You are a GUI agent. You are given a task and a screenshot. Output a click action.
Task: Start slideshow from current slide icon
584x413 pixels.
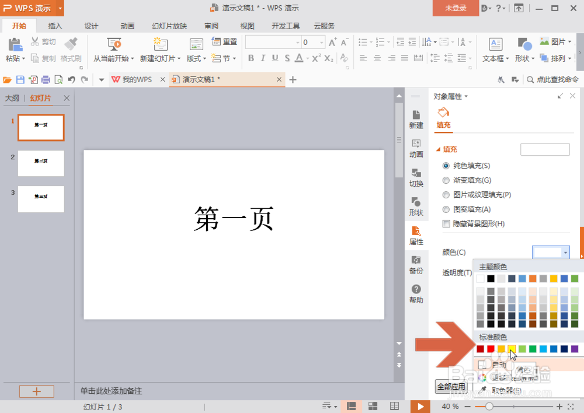[x=114, y=44]
